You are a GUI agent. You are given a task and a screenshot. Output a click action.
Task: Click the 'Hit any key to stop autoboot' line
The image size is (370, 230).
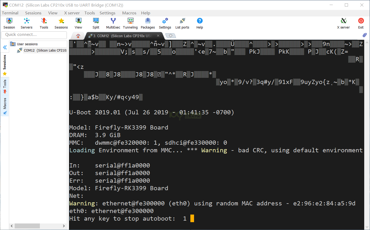[128, 218]
